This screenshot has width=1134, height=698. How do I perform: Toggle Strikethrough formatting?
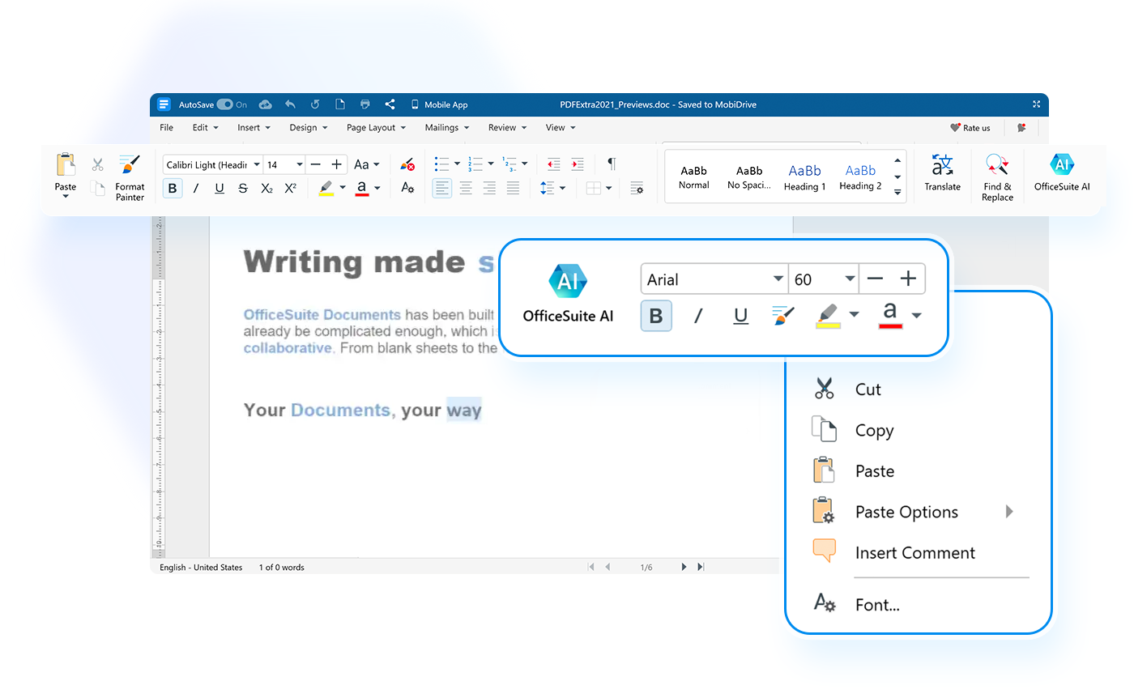[x=243, y=188]
